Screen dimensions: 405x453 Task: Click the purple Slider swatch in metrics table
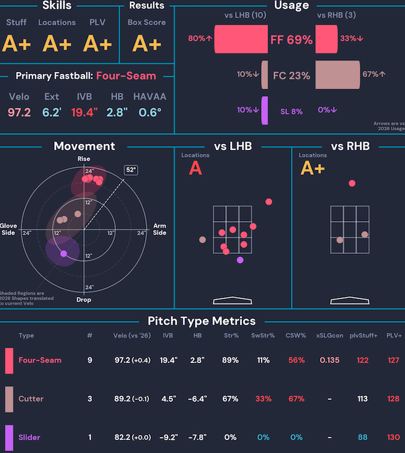coord(9,437)
